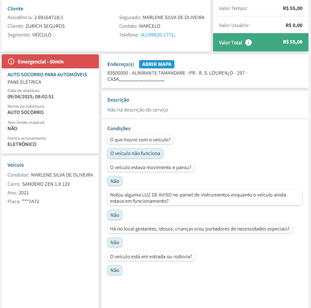
Task: Click the vehicle year 2021
Action: pos(24,193)
